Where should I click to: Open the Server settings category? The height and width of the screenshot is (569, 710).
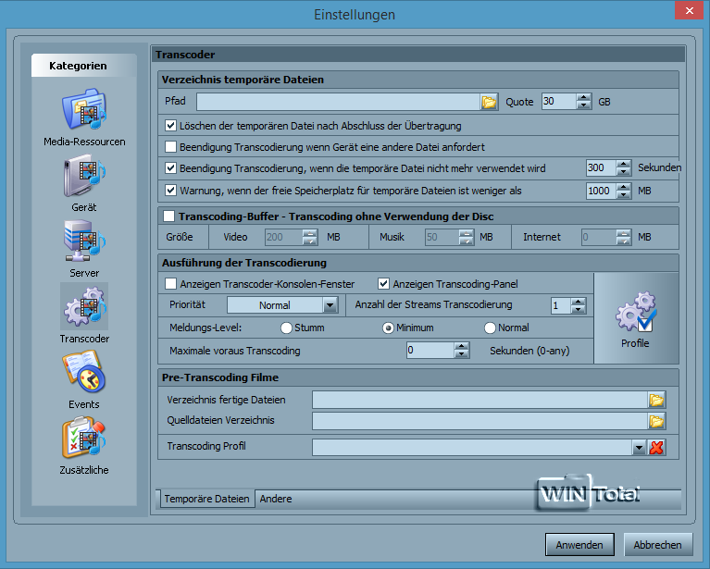[x=84, y=242]
